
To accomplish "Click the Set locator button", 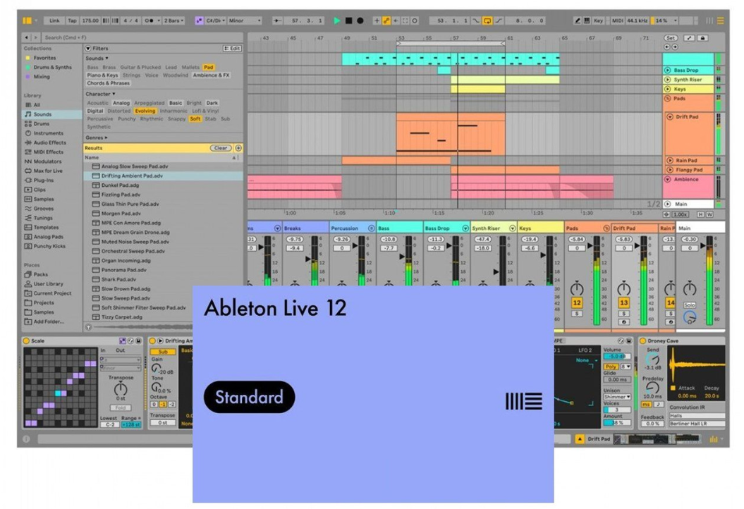I will [x=671, y=38].
